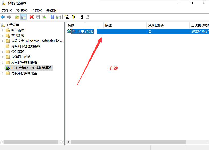This screenshot has height=150, width=209.
Task: Click the Export List toolbar icon
Action: pos(44,17)
